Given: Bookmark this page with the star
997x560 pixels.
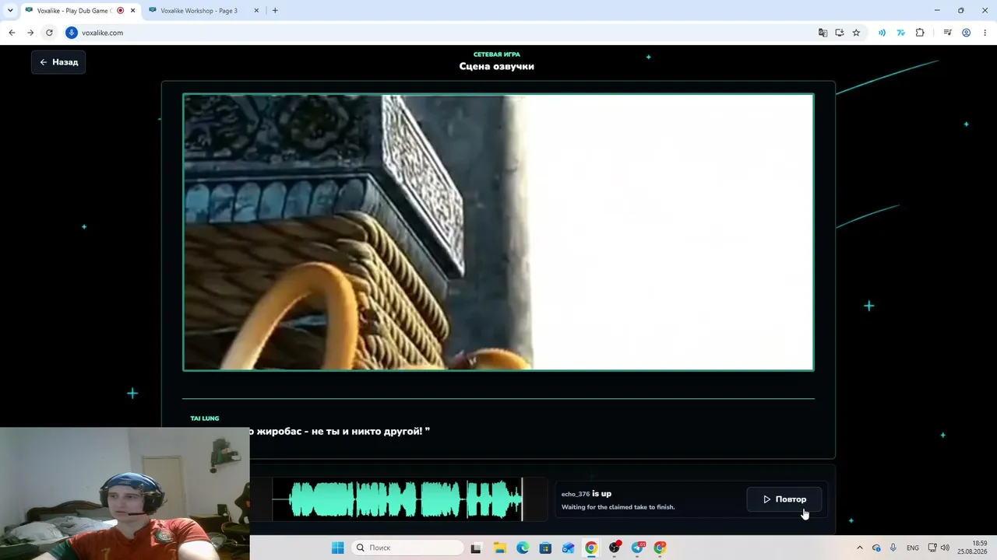Looking at the screenshot, I should pyautogui.click(x=856, y=33).
